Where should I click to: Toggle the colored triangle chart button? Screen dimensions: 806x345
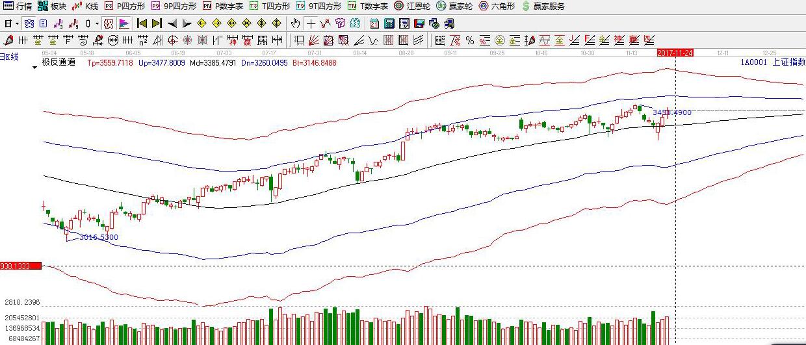click(x=123, y=23)
